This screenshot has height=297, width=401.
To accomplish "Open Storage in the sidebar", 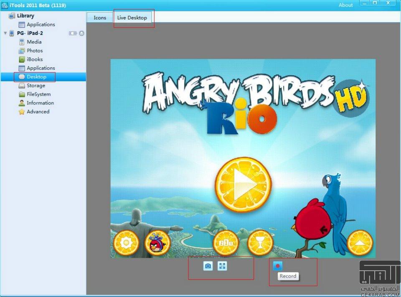I will tap(36, 86).
